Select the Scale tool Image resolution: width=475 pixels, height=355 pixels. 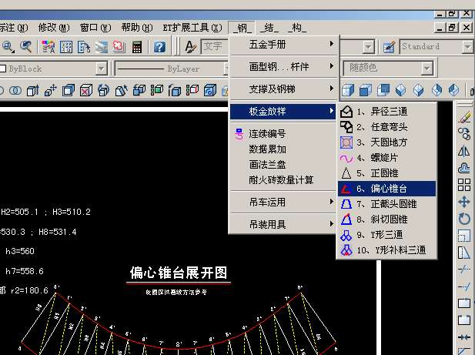click(x=464, y=236)
